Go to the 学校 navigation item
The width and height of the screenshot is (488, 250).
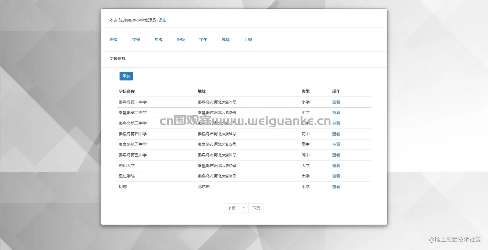(136, 40)
